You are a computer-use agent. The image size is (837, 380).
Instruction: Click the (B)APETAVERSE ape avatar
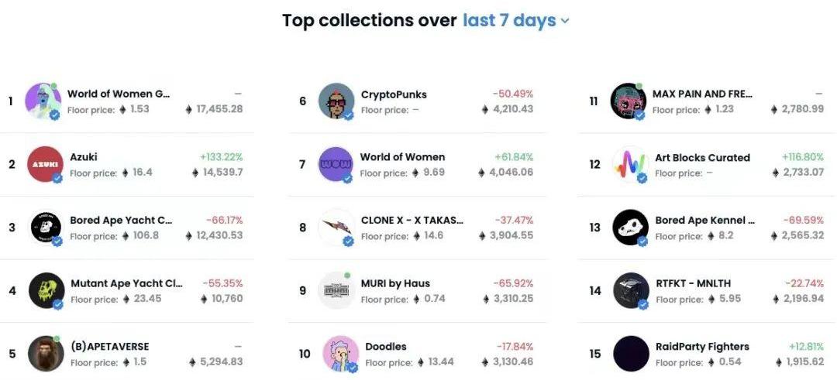point(46,354)
